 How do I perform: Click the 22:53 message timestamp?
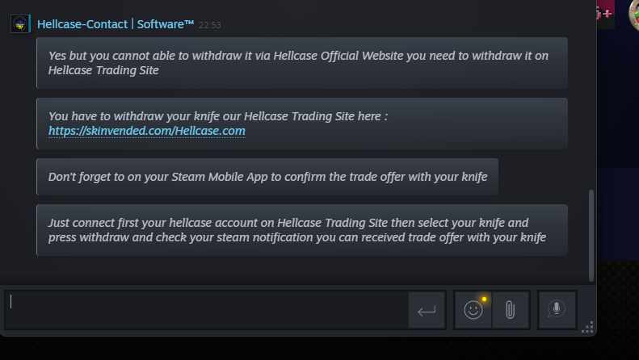click(209, 25)
